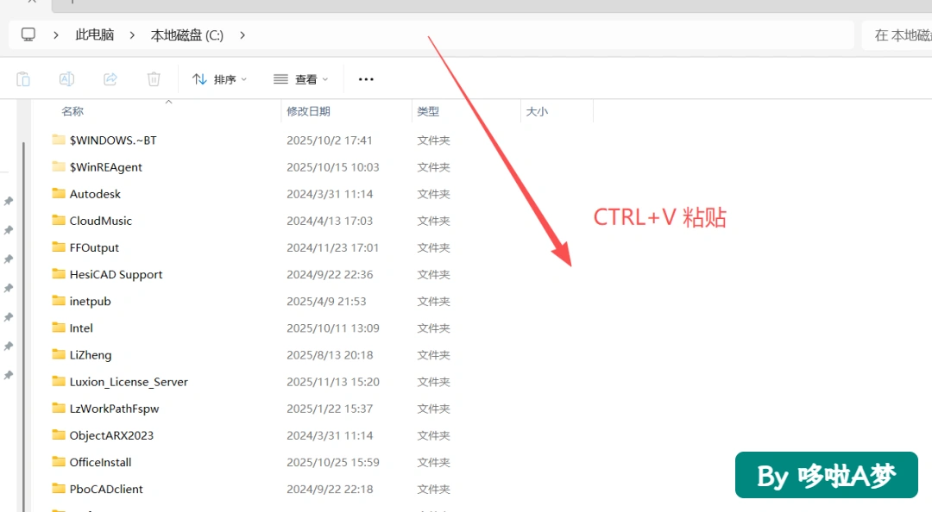Click the $WinREAgent folder name
932x512 pixels.
click(106, 167)
